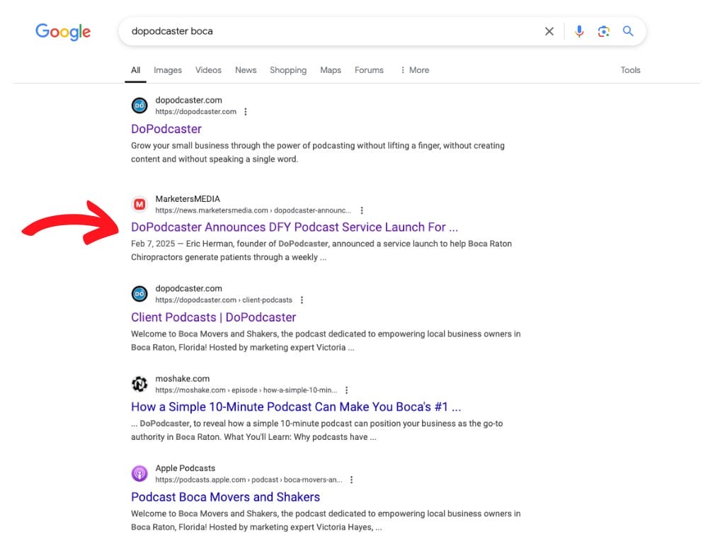Open Podcast Boca Movers and Shakers link
The width and height of the screenshot is (725, 544).
[x=225, y=497]
